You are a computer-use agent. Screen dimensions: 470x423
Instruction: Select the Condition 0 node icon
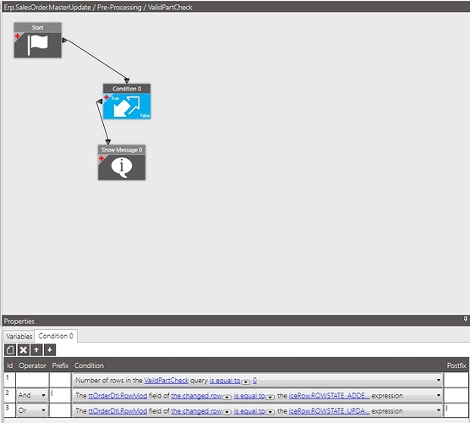pyautogui.click(x=127, y=106)
